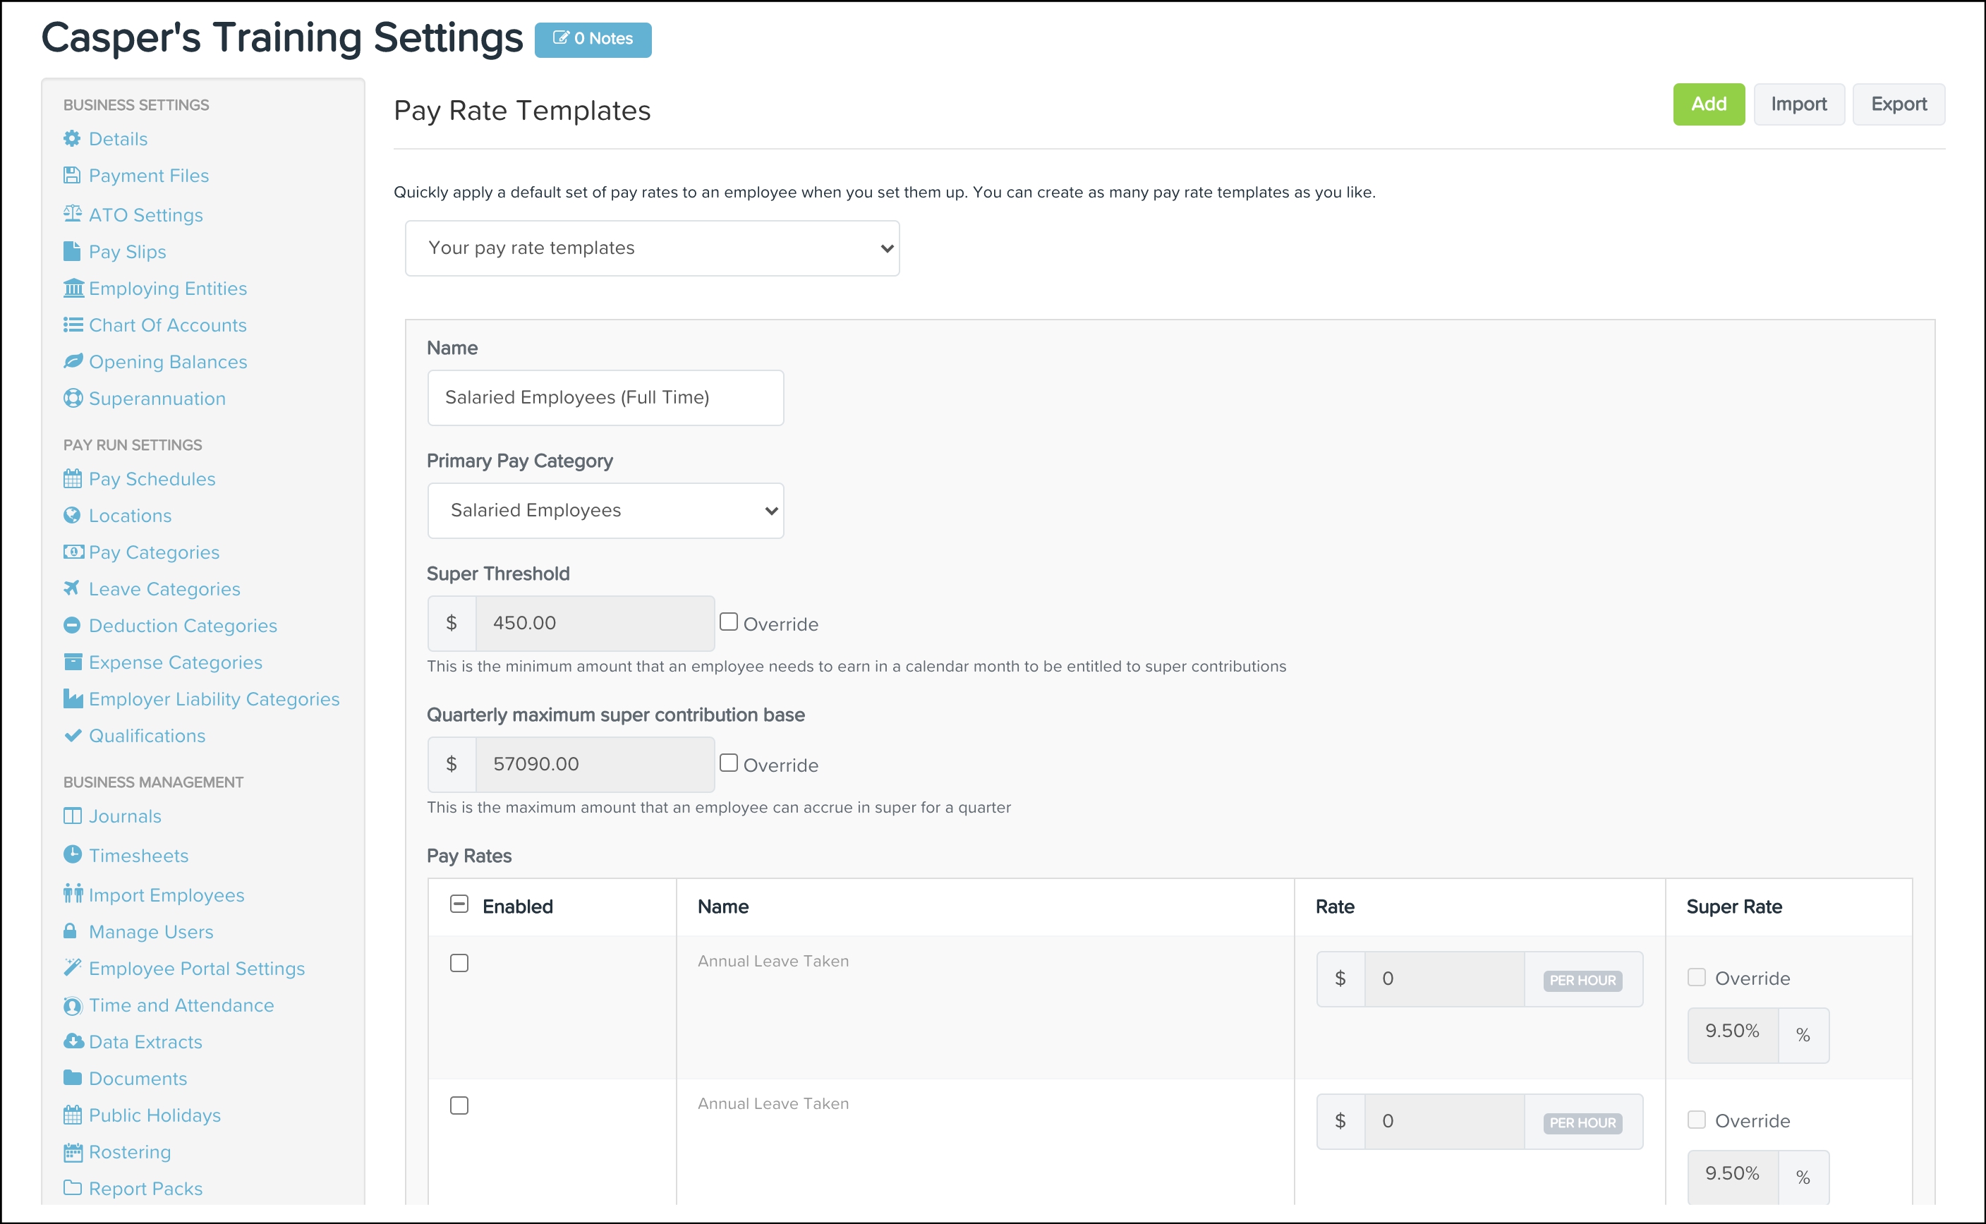The image size is (1986, 1224).
Task: Open the Pay Schedules settings page
Action: click(152, 478)
